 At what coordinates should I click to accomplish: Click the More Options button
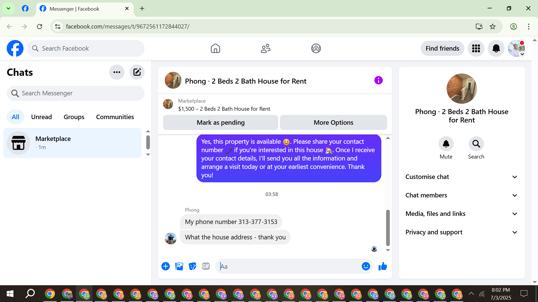(333, 122)
